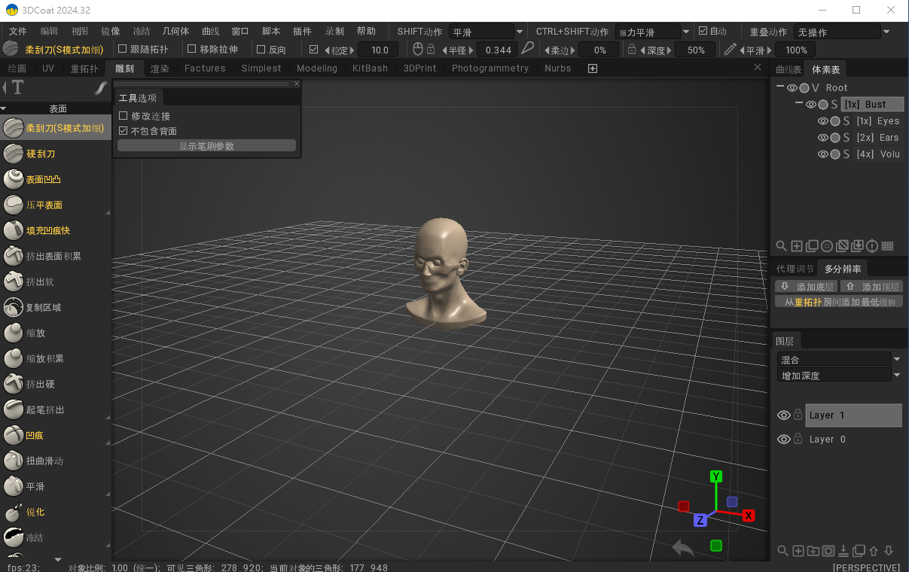Select the 硬刮刀 tool
The image size is (909, 572).
(x=56, y=154)
